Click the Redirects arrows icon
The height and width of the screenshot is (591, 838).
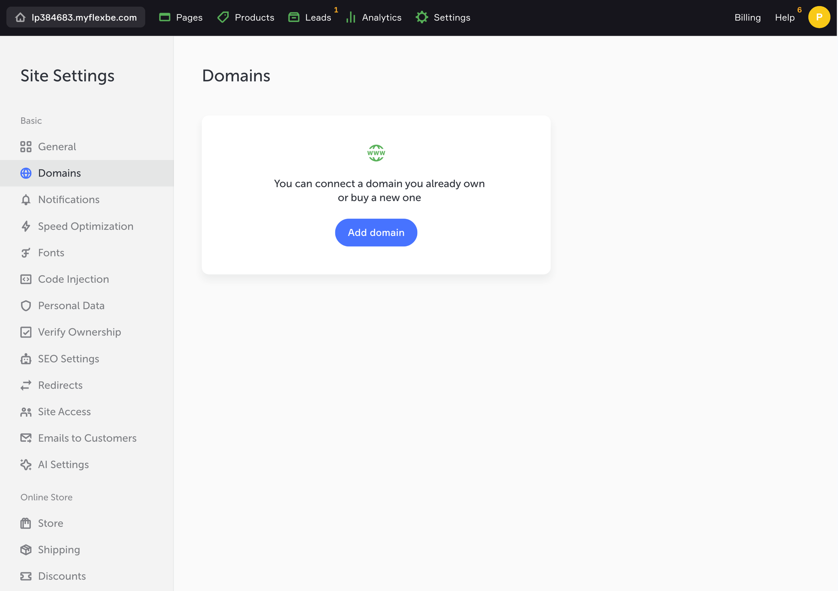pyautogui.click(x=26, y=385)
